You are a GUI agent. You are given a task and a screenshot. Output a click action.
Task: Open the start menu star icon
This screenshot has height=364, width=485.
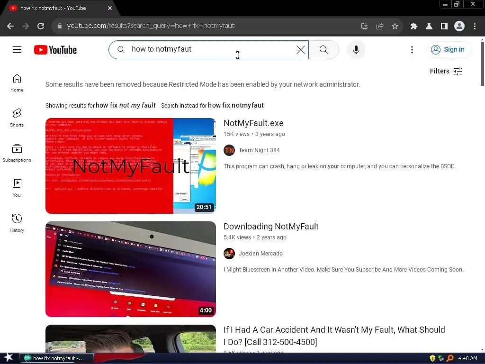(x=9, y=358)
